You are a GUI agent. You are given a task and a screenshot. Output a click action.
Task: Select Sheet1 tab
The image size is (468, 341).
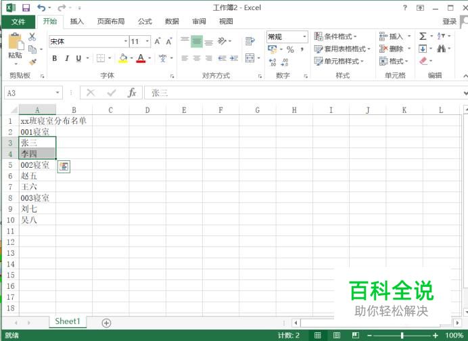coord(68,321)
